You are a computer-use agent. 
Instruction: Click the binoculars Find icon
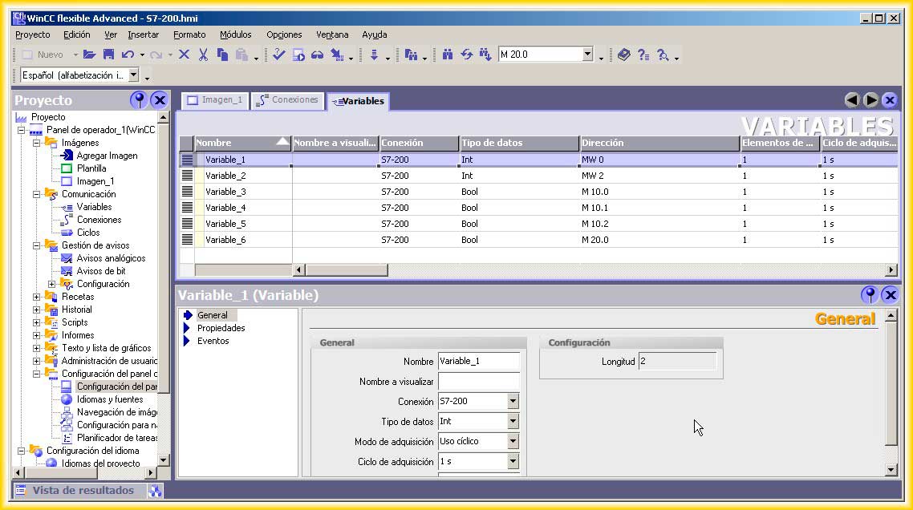pos(448,55)
